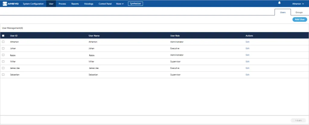Click the Ameyo logo icon
The image size is (309, 125).
pyautogui.click(x=5, y=4)
